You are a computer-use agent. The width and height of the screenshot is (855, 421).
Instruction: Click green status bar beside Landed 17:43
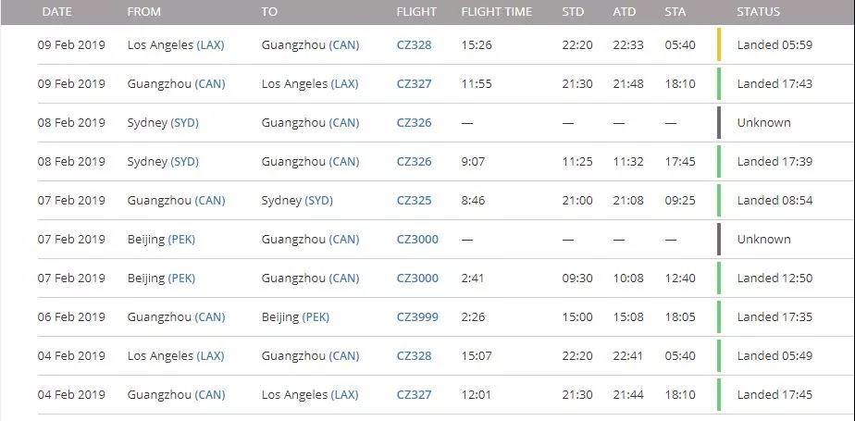pos(719,83)
